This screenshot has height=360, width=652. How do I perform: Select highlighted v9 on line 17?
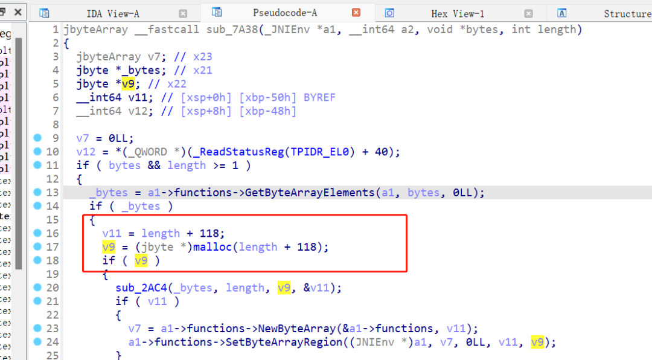point(109,247)
